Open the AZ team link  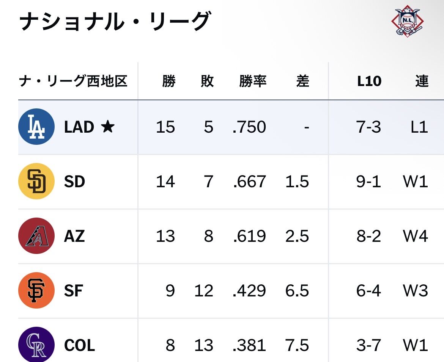click(74, 236)
